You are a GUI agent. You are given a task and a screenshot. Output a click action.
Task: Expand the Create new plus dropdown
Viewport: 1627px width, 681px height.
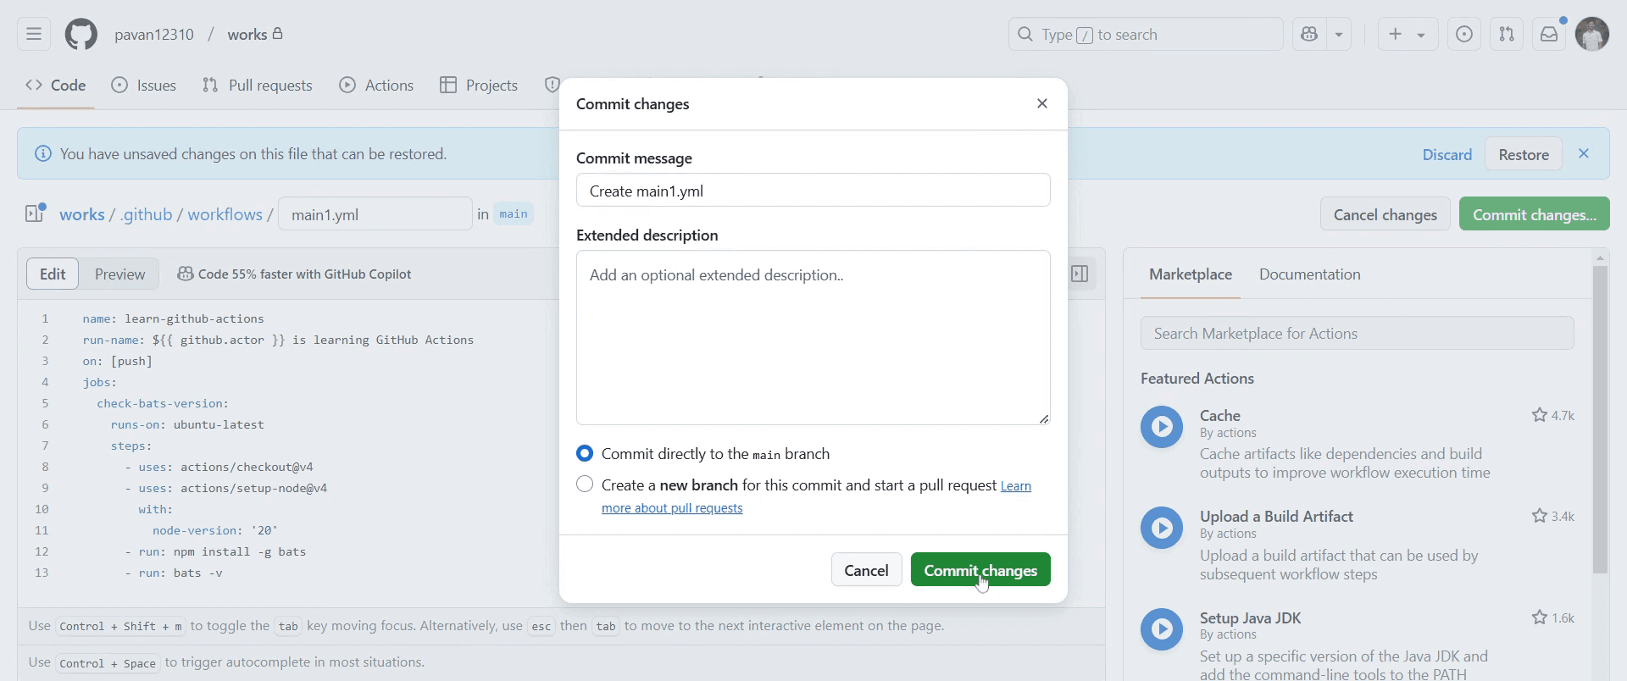[x=1408, y=35]
